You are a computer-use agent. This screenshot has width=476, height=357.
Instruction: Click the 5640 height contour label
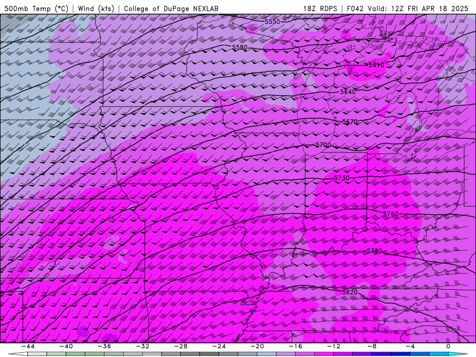pos(347,92)
